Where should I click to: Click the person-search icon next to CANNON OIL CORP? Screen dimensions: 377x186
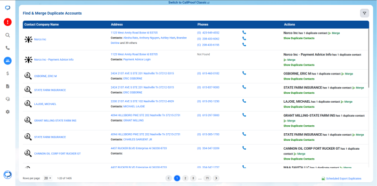click(x=28, y=154)
